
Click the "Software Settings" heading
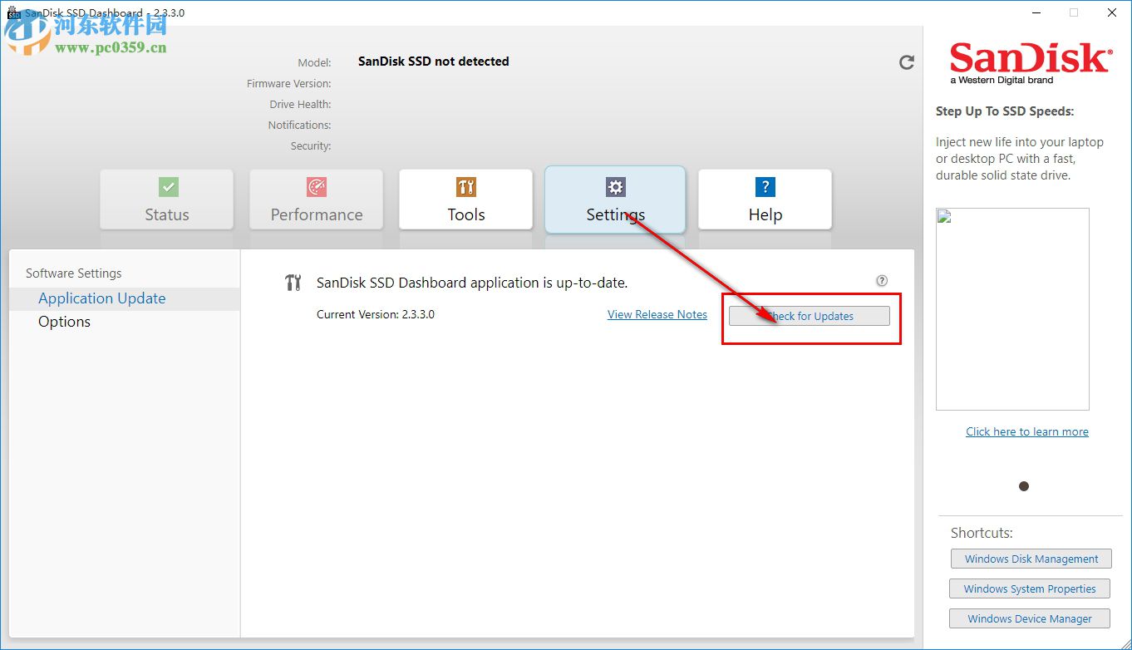tap(74, 273)
